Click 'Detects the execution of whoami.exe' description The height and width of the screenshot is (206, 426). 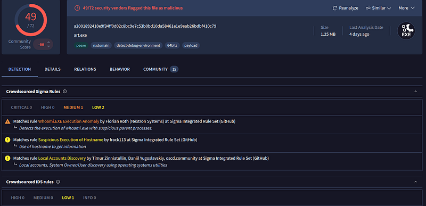[x=86, y=128]
